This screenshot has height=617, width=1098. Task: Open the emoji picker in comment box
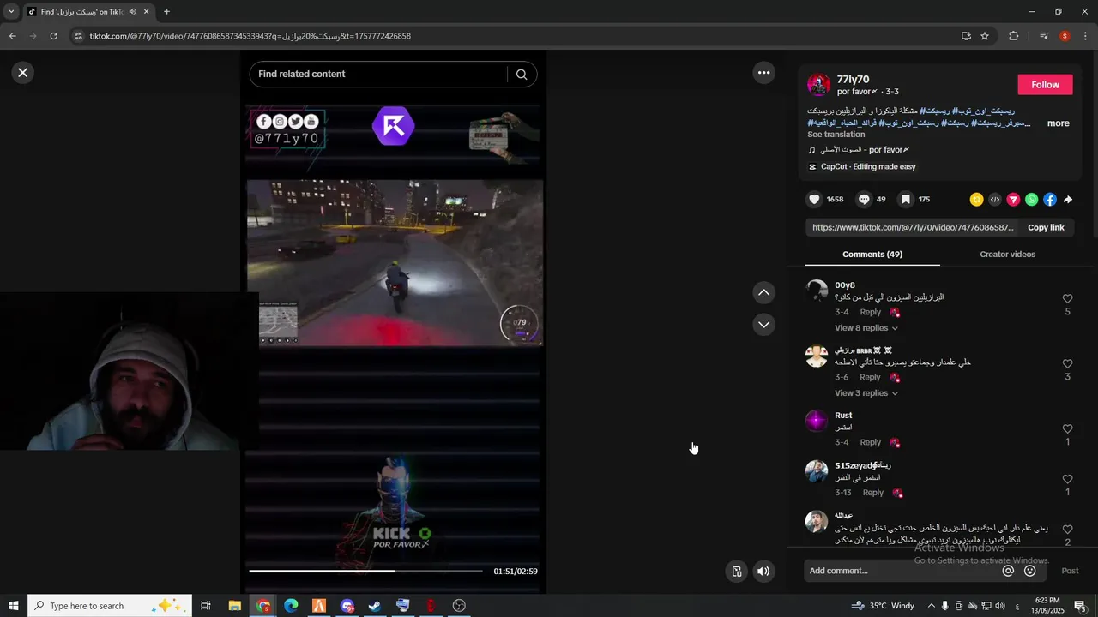coord(1029,571)
